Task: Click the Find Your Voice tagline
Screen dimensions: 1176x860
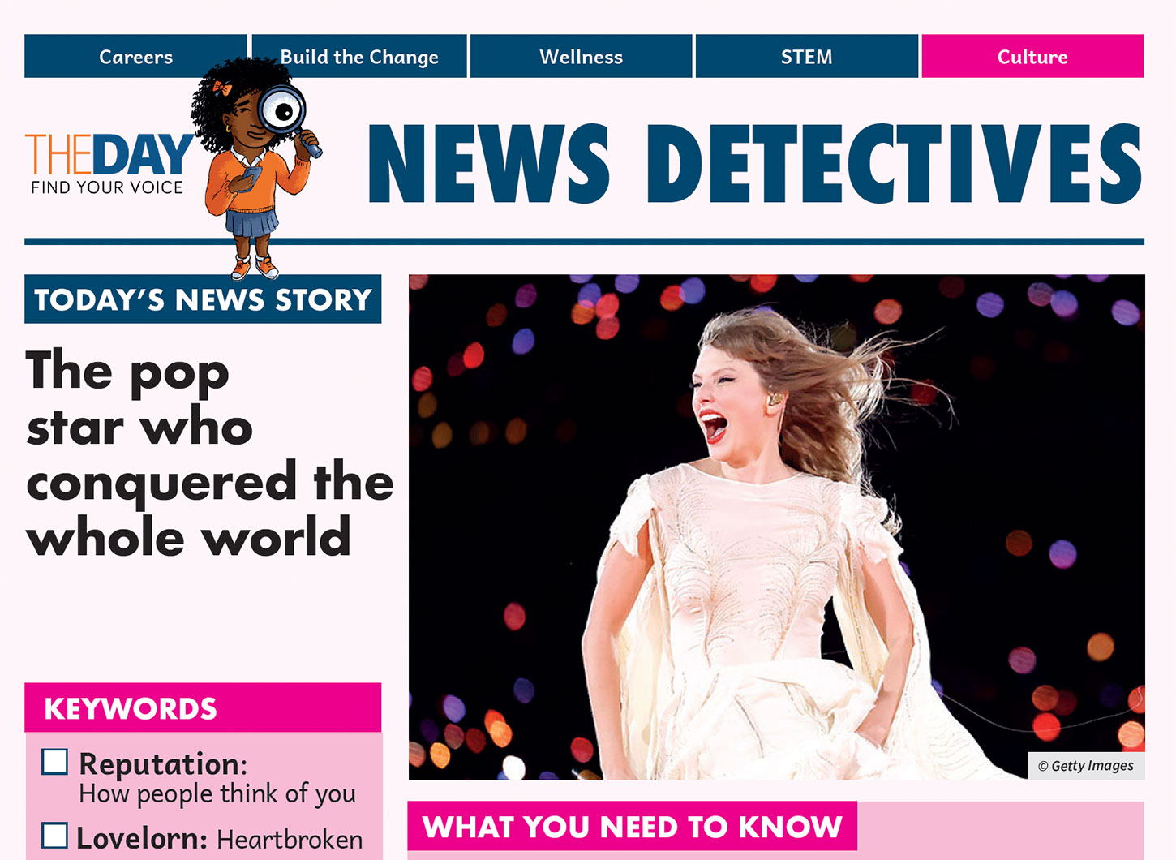Action: click(107, 187)
